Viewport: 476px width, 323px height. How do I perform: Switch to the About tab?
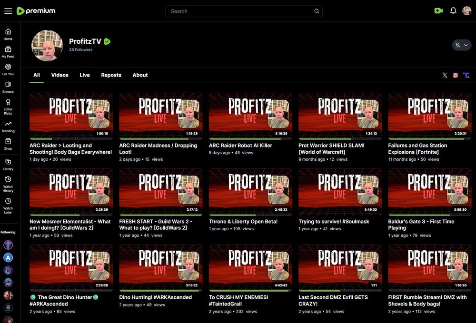click(x=140, y=75)
